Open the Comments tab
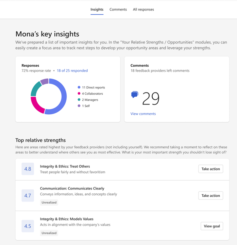Image resolution: width=237 pixels, height=245 pixels. pos(118,9)
